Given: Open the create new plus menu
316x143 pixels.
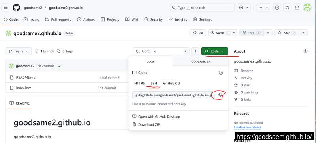Looking at the screenshot, I should tap(264, 8).
